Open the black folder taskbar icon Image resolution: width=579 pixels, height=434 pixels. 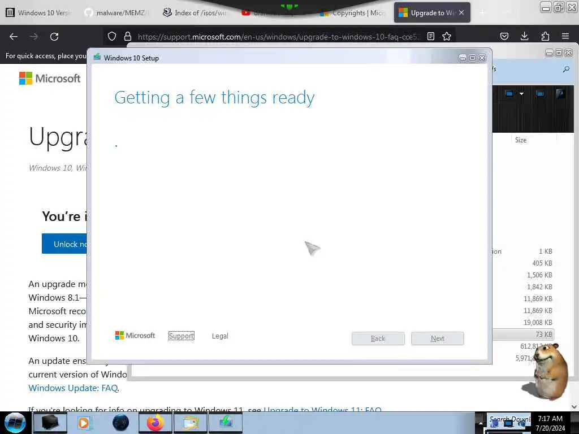tap(50, 423)
